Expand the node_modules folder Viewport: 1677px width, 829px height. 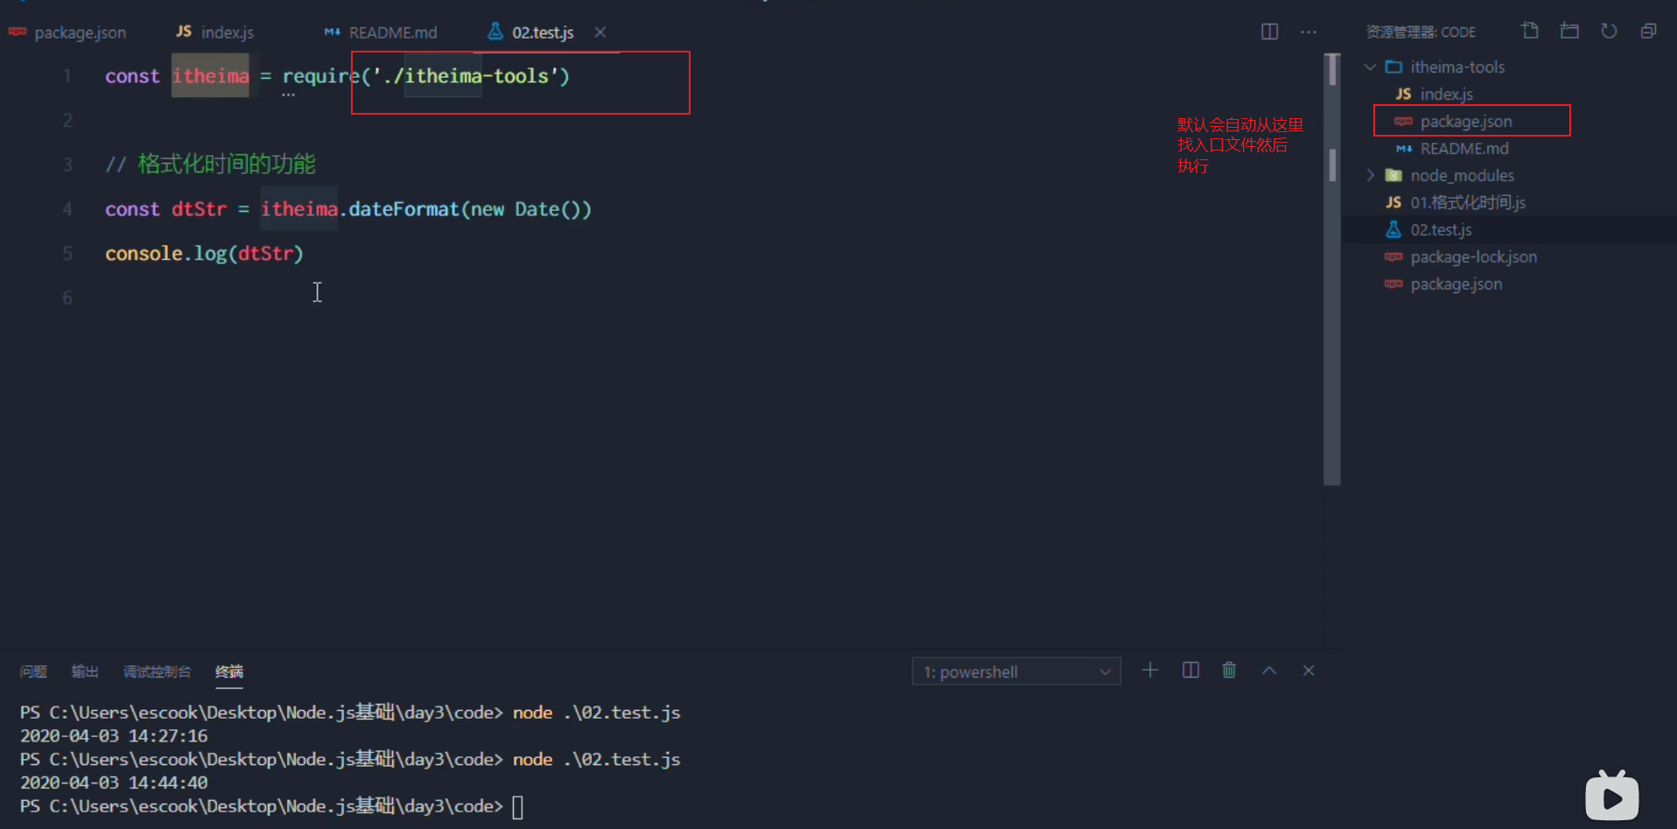[1371, 175]
